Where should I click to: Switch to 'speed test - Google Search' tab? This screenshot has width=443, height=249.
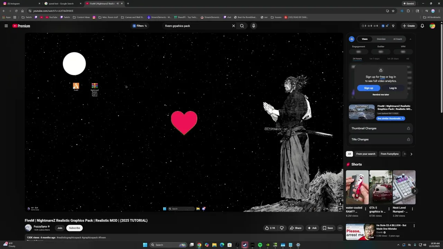[62, 3]
